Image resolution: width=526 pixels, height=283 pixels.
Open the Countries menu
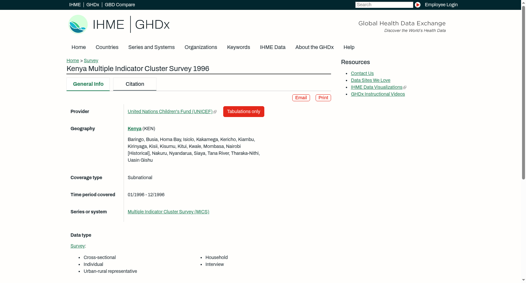point(107,47)
